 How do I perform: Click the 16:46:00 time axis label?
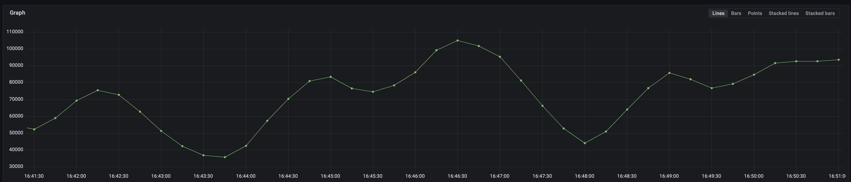(415, 176)
